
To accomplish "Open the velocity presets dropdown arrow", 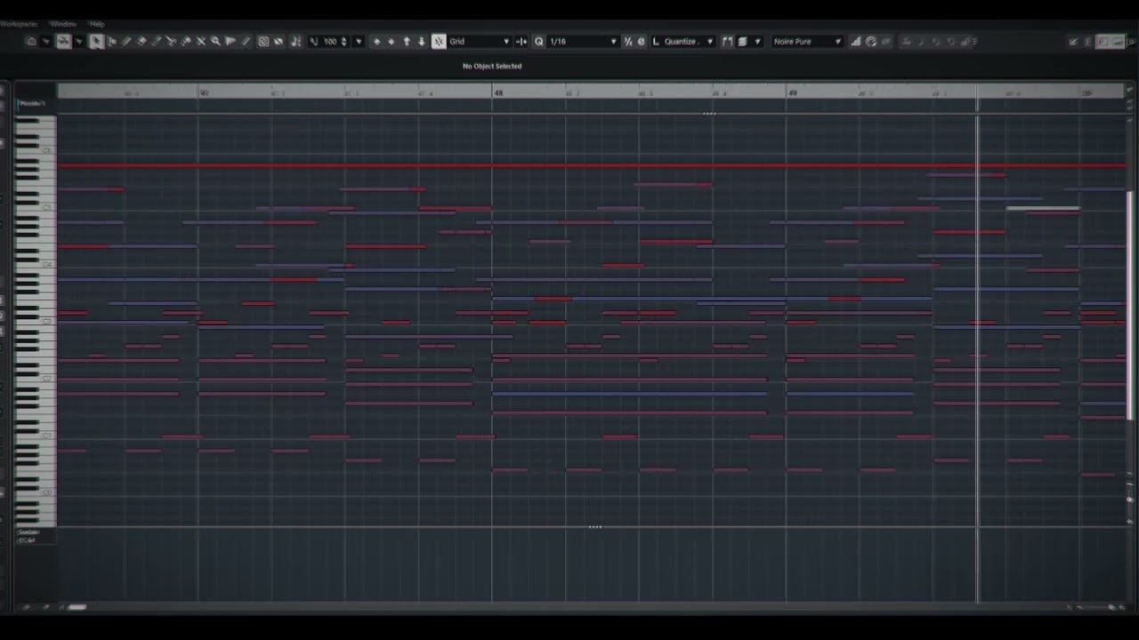I will 359,42.
